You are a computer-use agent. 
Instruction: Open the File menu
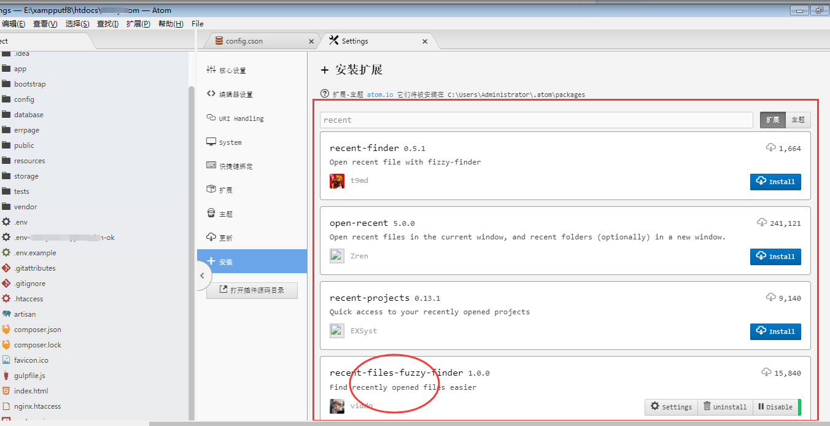point(198,24)
